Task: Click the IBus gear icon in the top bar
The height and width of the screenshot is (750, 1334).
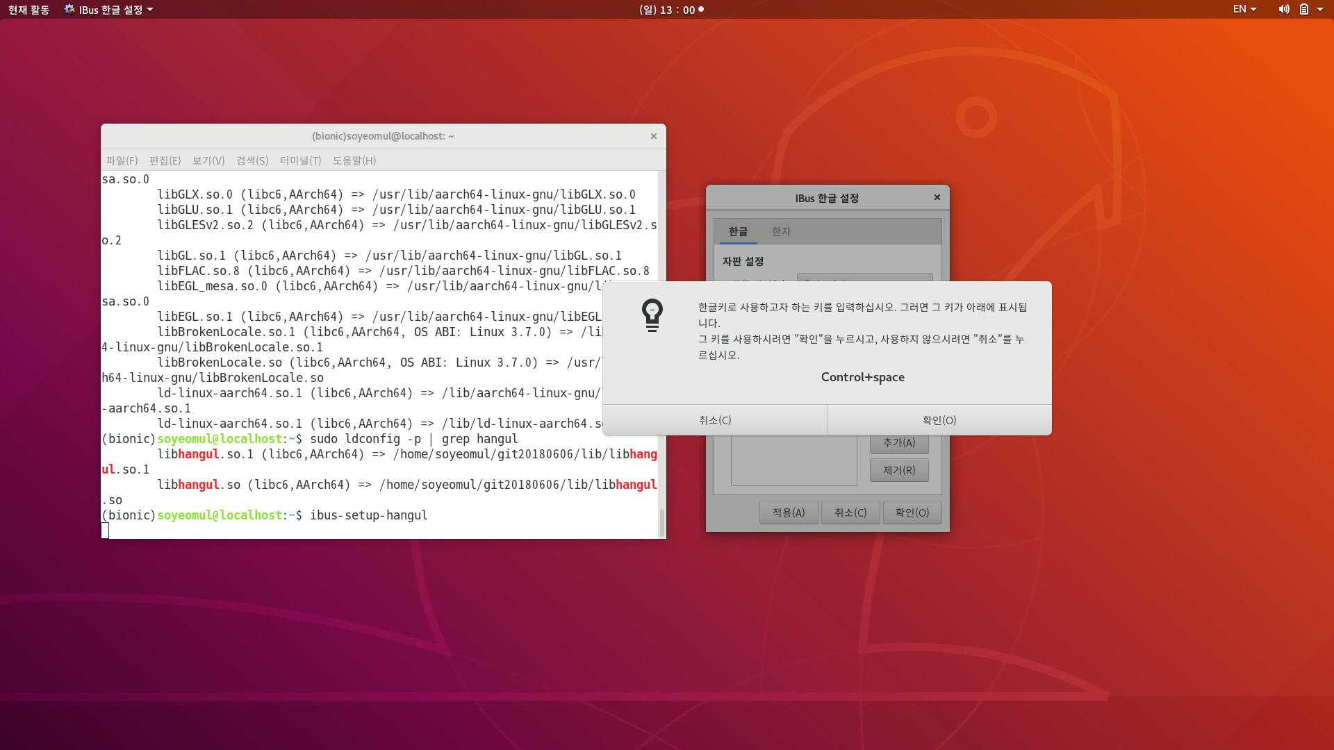Action: click(x=69, y=10)
